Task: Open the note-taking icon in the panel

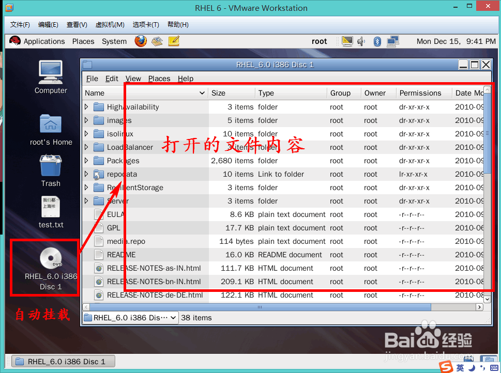Action: click(x=174, y=41)
